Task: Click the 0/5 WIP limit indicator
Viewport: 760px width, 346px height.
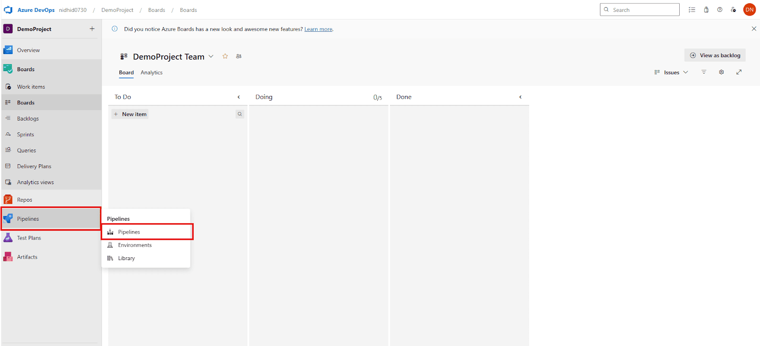Action: coord(378,97)
